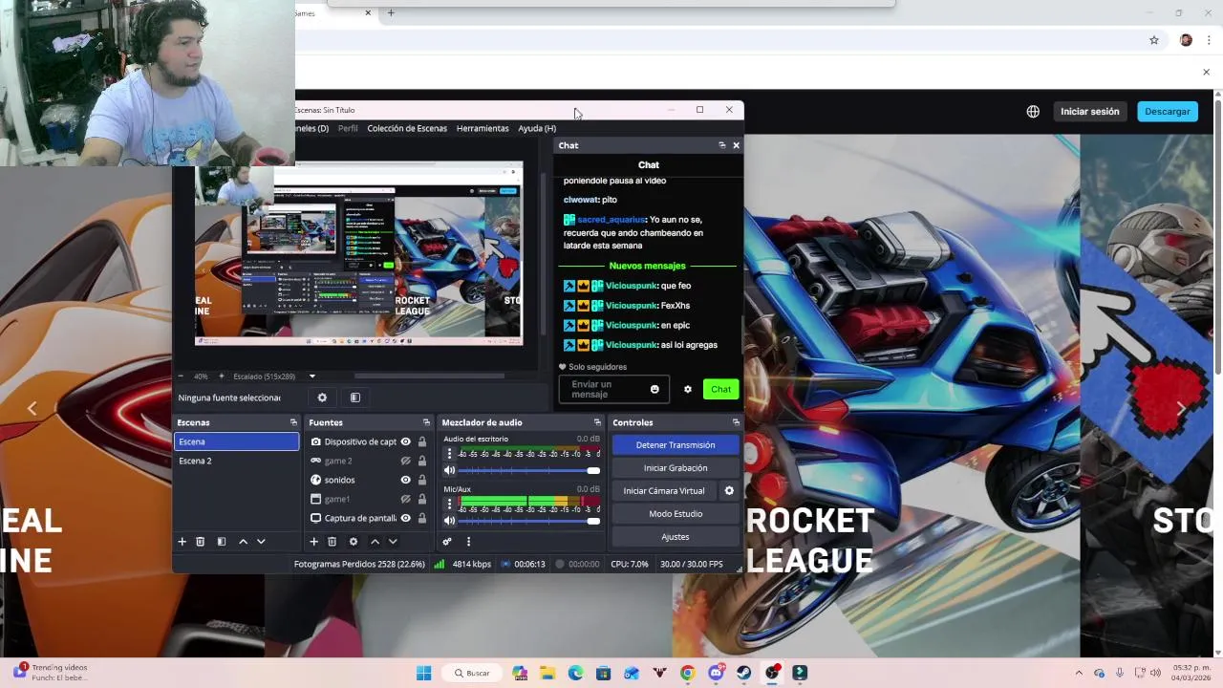Show the game 2 source
The width and height of the screenshot is (1223, 688).
coord(405,461)
